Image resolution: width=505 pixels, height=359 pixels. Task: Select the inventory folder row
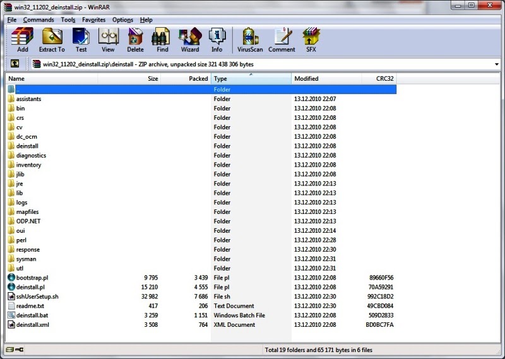[x=201, y=165]
